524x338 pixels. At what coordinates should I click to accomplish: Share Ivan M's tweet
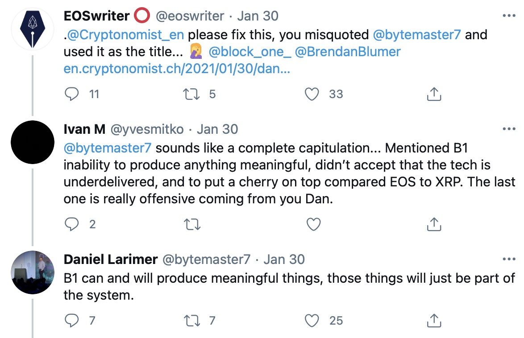point(434,224)
